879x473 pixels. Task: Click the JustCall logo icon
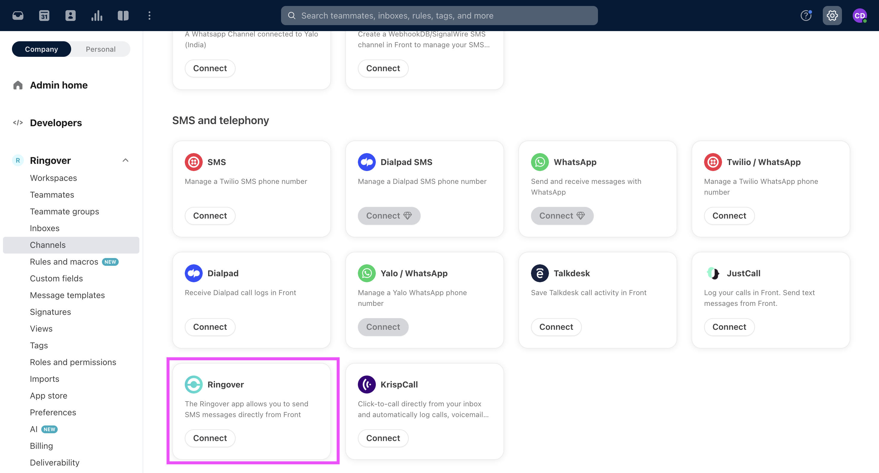coord(713,273)
